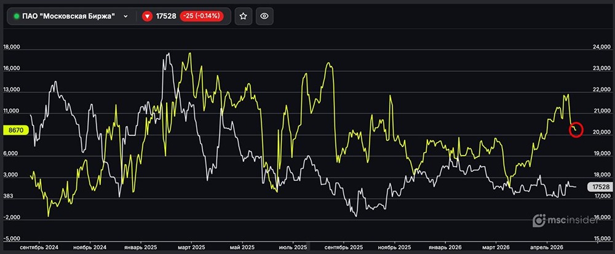Click the green status dot in the selector
615x254 pixels.
[17, 16]
